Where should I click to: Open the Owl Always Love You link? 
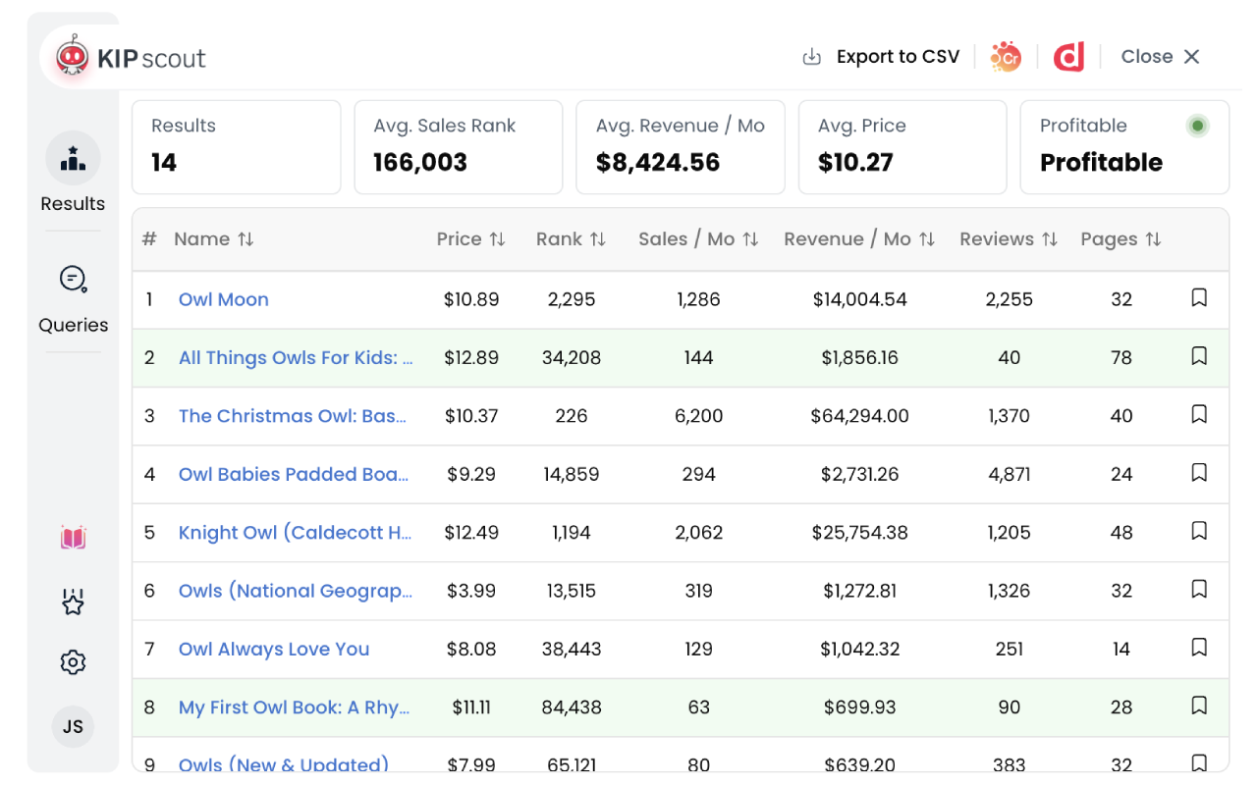click(x=274, y=649)
